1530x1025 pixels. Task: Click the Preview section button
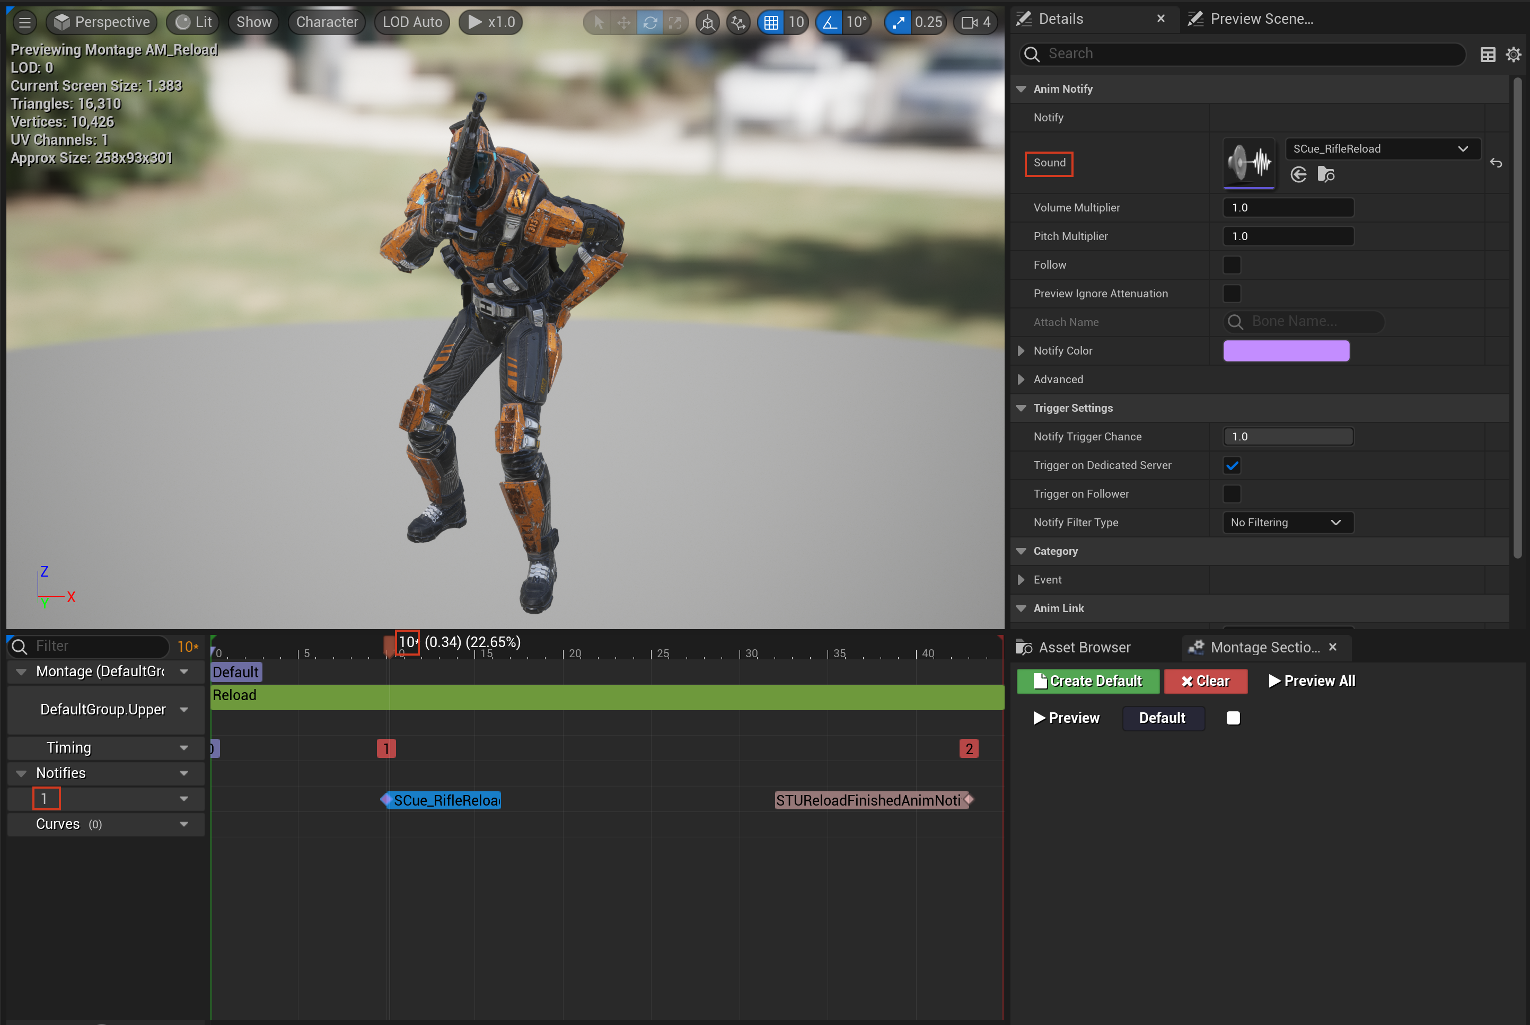point(1067,719)
